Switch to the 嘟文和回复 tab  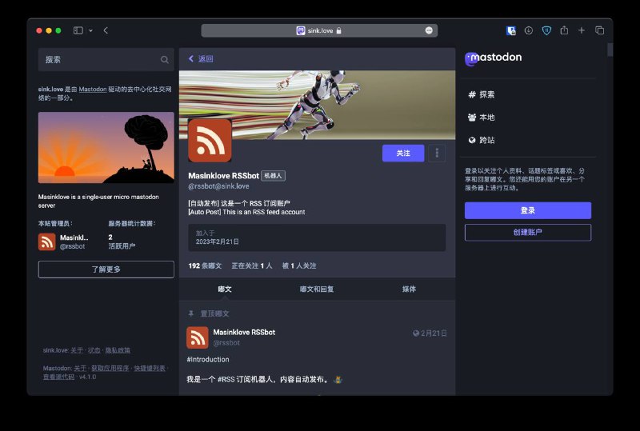(317, 289)
